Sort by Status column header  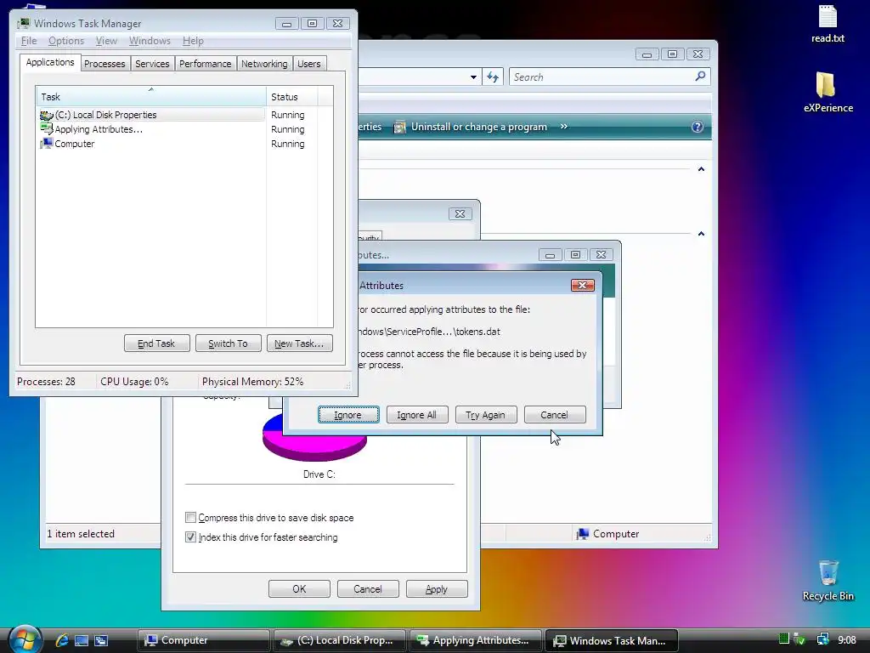[x=292, y=97]
